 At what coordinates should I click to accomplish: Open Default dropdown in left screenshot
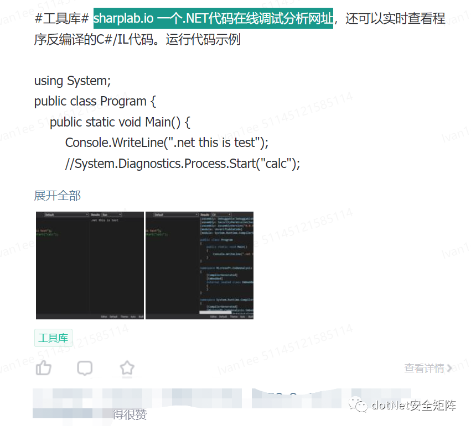66,214
